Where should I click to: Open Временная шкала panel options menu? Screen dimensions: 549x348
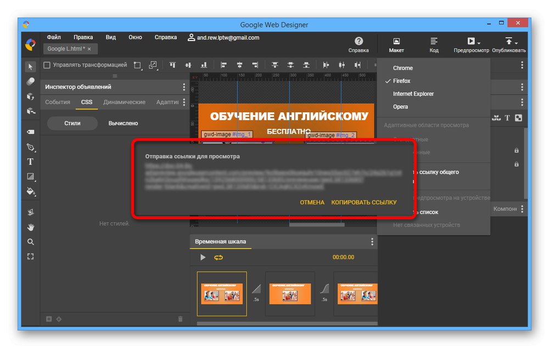[372, 242]
